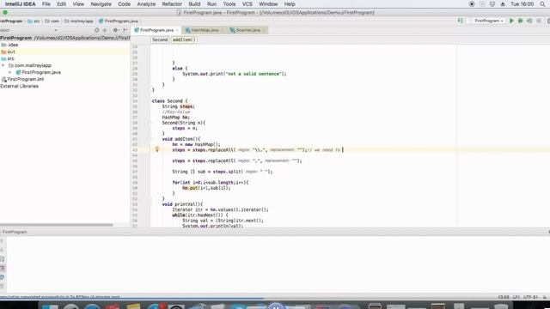Click the clear all trash icon in the Run console sidebar
550x309 pixels.
click(x=2, y=286)
